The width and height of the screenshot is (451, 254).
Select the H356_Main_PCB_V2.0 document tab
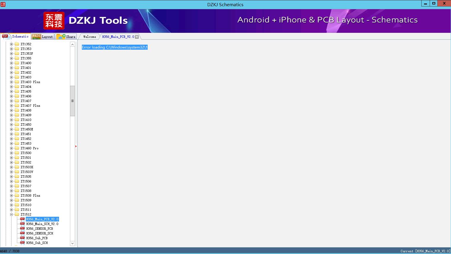click(118, 37)
